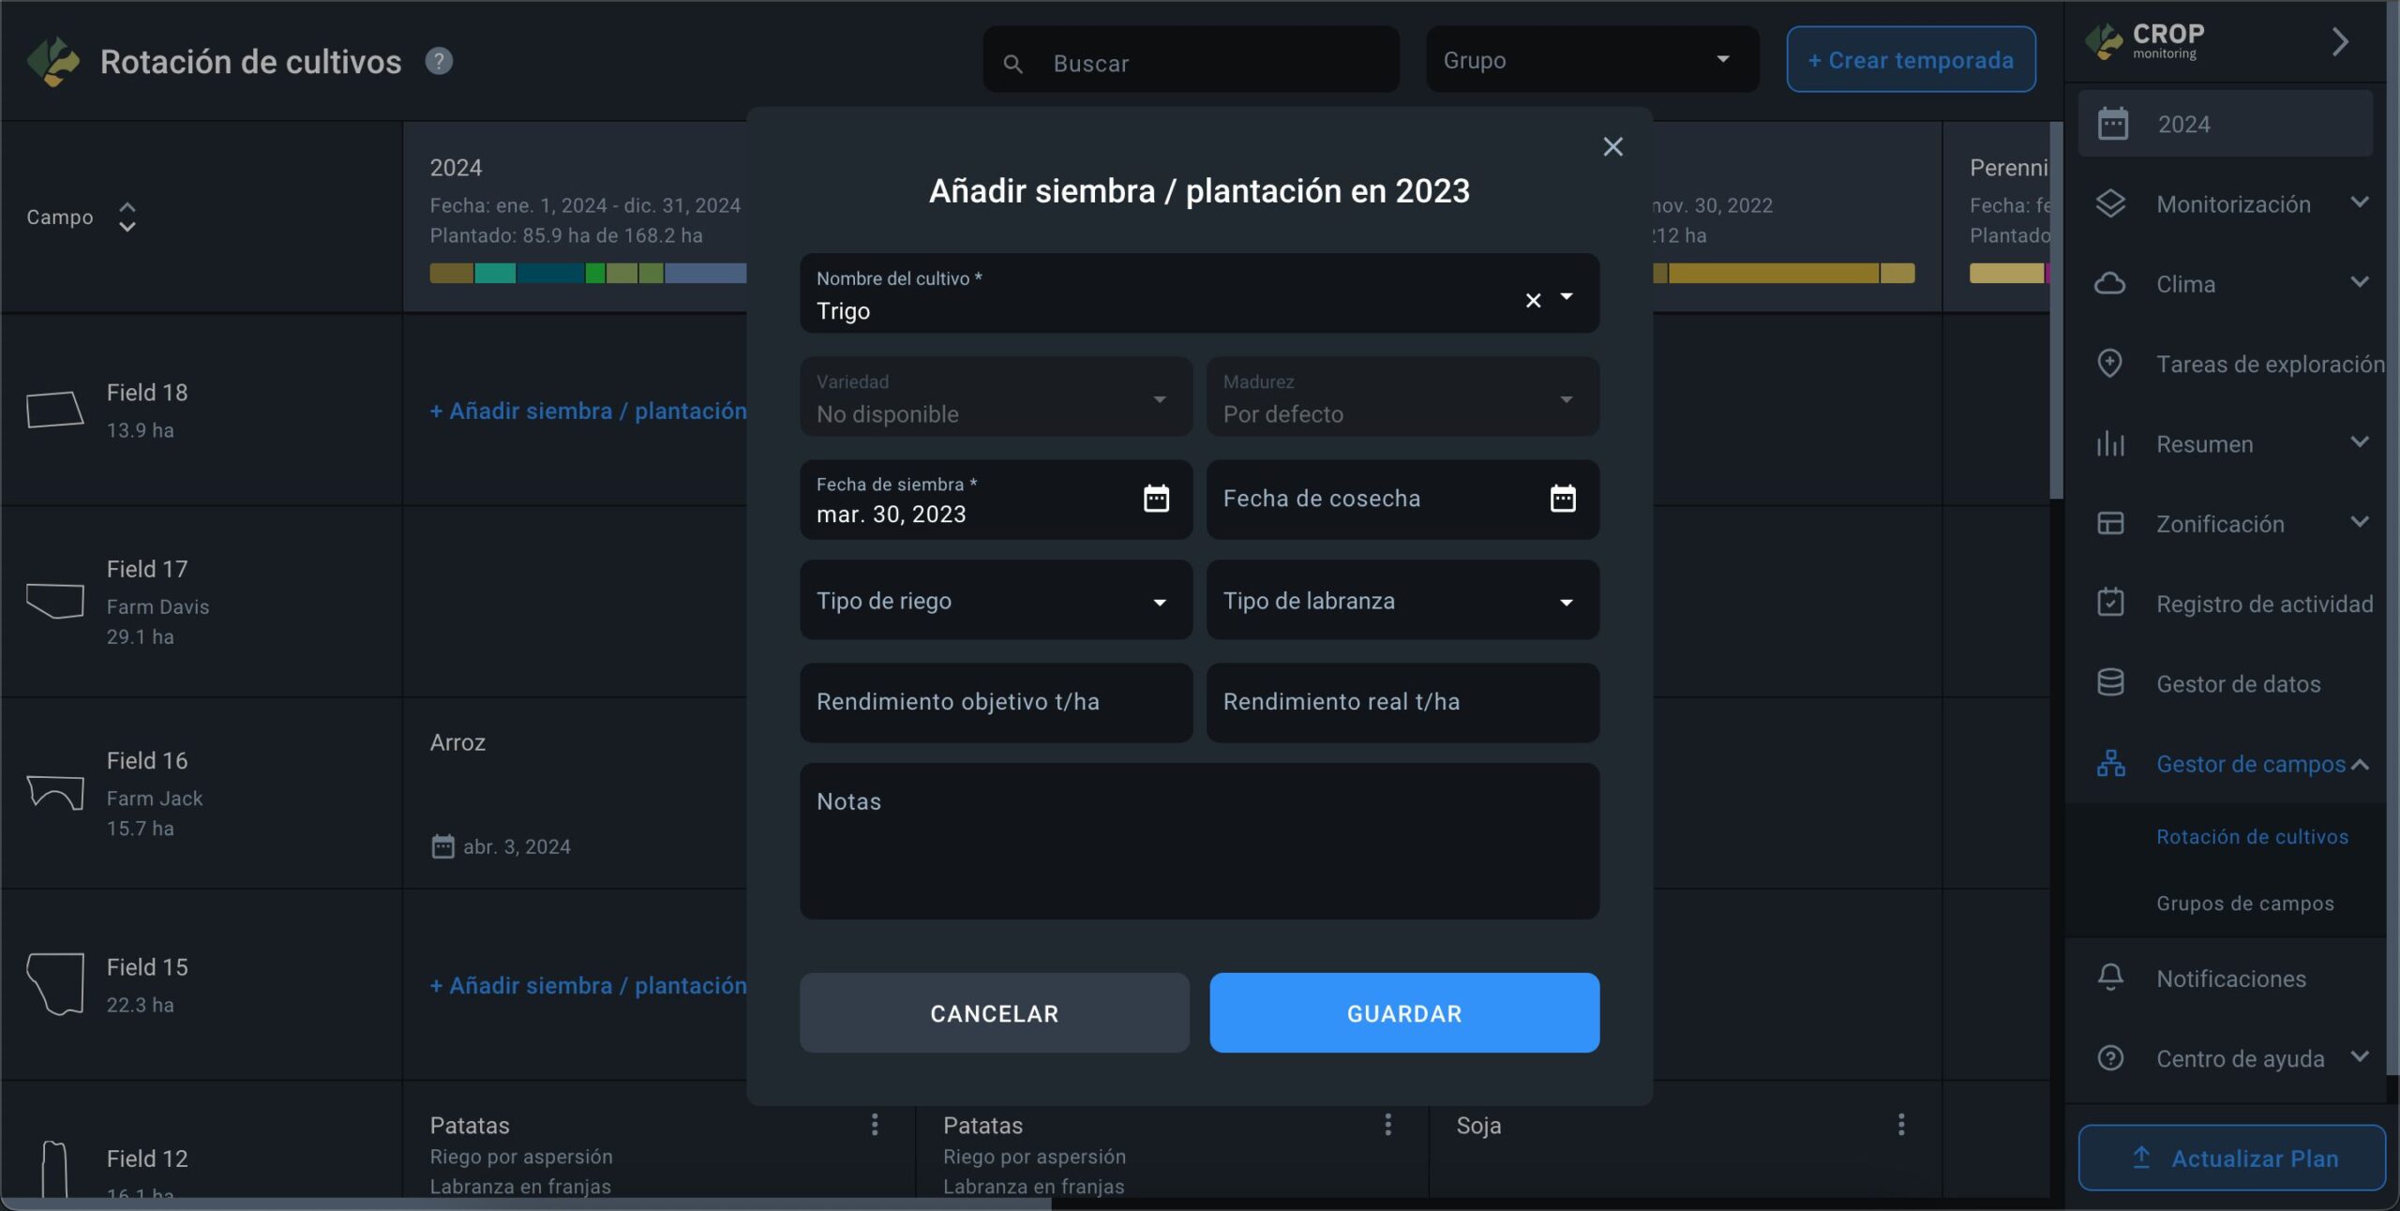Click CANCELAR to dismiss the dialog

point(994,1013)
